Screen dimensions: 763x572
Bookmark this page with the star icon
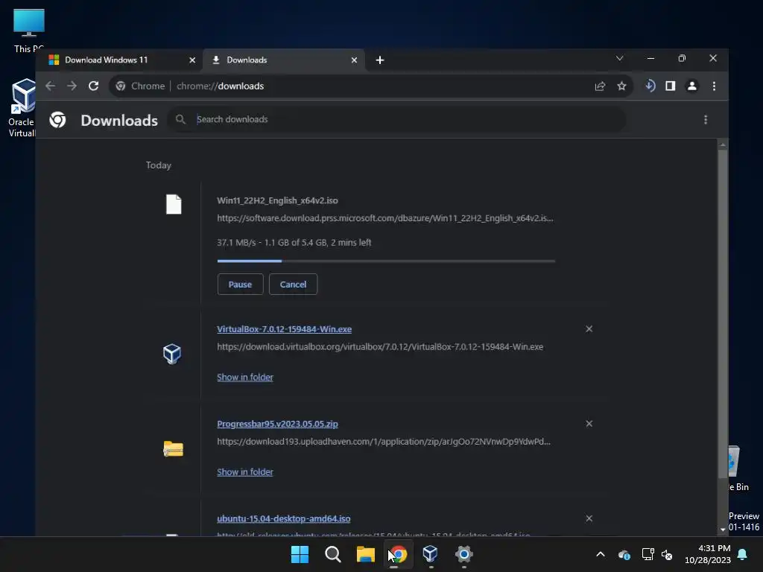point(621,86)
